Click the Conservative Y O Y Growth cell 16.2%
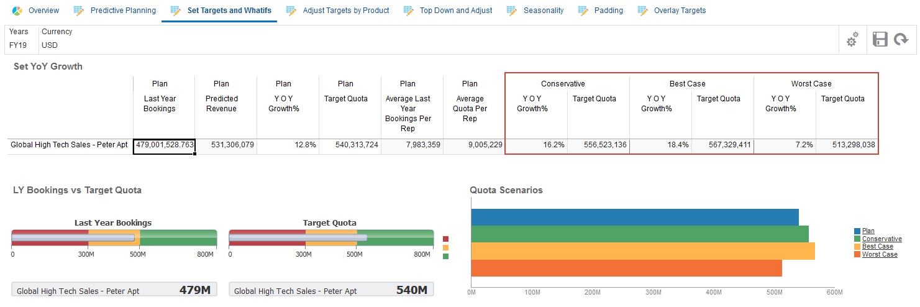Image resolution: width=920 pixels, height=307 pixels. 536,145
